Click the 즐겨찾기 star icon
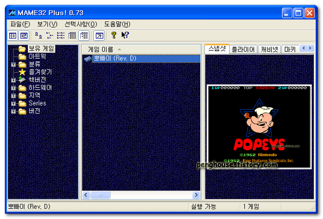 coord(22,72)
